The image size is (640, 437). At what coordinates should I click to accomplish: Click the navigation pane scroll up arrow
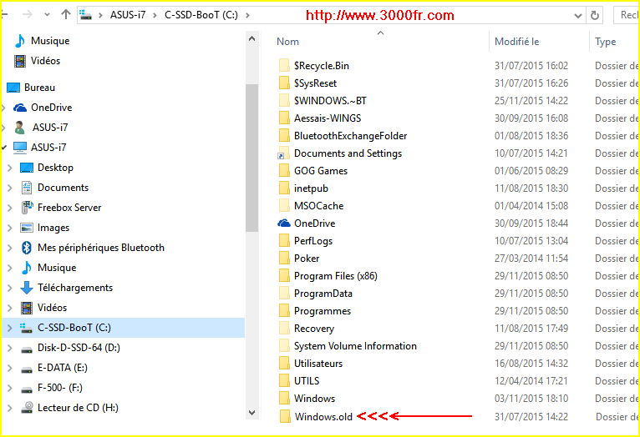pyautogui.click(x=251, y=38)
